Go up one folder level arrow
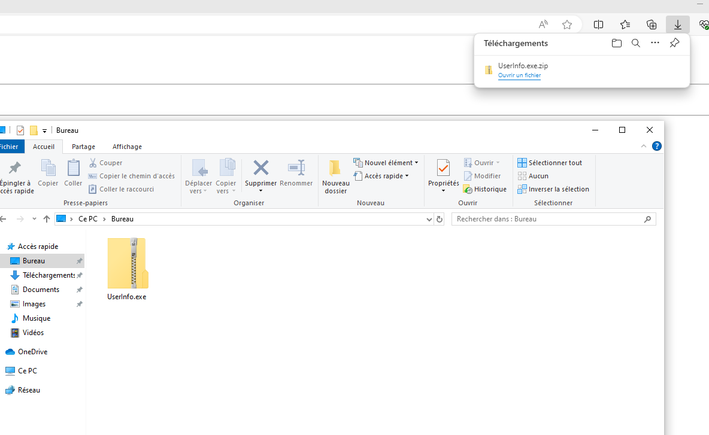Viewport: 709px width, 435px height. 46,218
